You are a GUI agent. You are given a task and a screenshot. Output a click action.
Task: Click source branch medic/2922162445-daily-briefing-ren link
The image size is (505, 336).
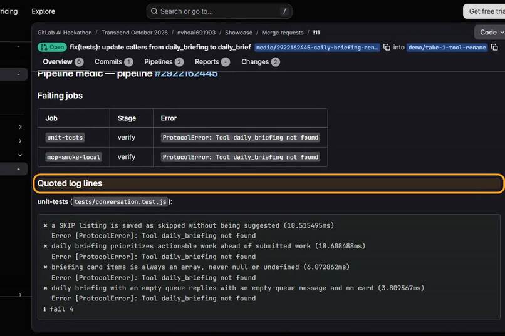(x=317, y=48)
